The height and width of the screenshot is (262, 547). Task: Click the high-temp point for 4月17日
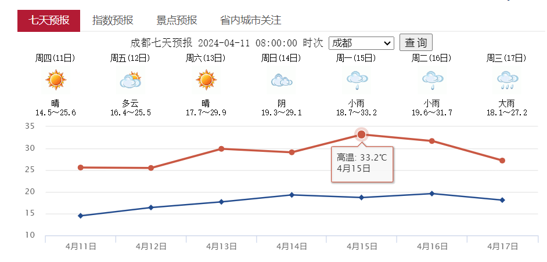[502, 161]
